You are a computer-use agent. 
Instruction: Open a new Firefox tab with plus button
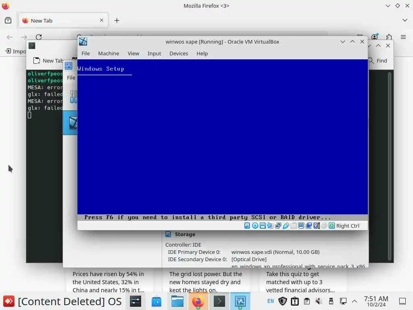[117, 20]
